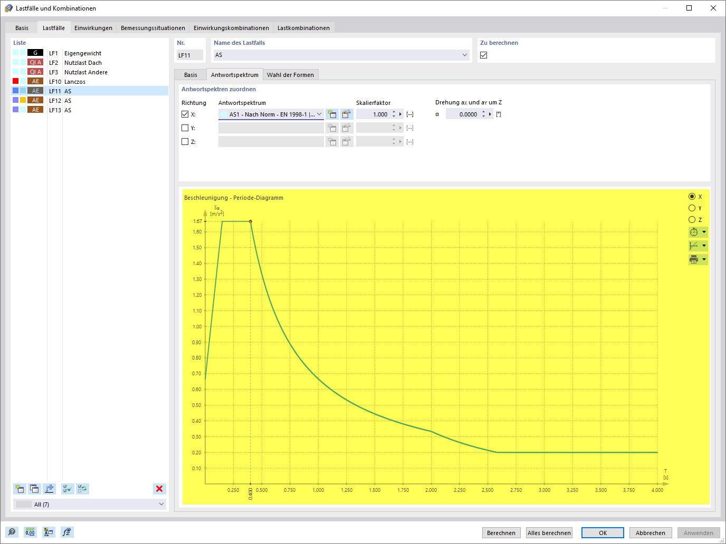Switch to the Basis sub-tab under load case name

(x=191, y=75)
